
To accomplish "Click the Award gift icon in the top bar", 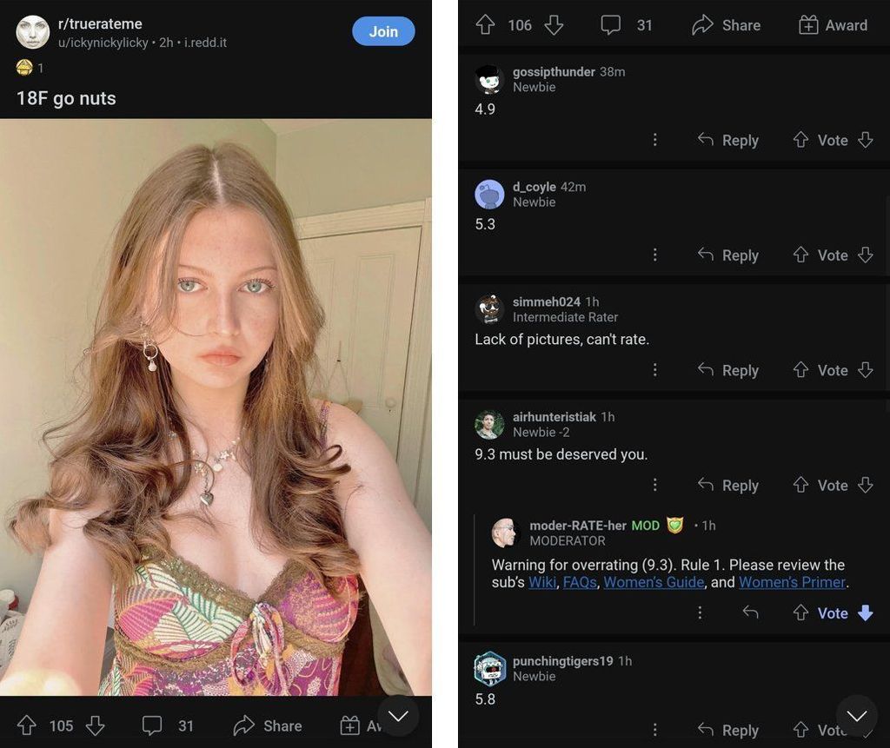I will [808, 25].
